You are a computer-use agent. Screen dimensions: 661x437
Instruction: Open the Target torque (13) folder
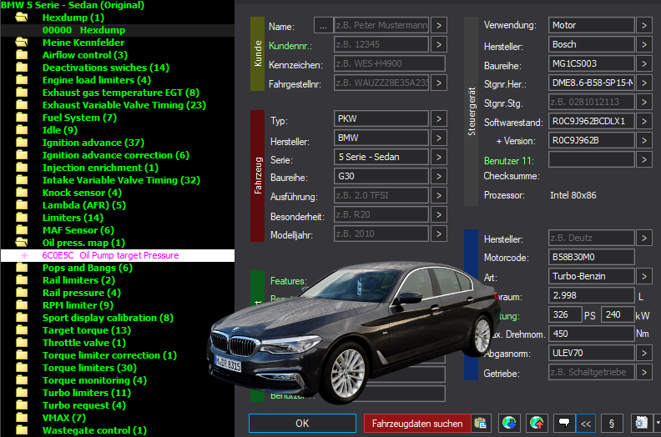87,330
